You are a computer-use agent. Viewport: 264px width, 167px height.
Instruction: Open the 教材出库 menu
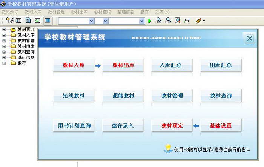click(x=79, y=12)
